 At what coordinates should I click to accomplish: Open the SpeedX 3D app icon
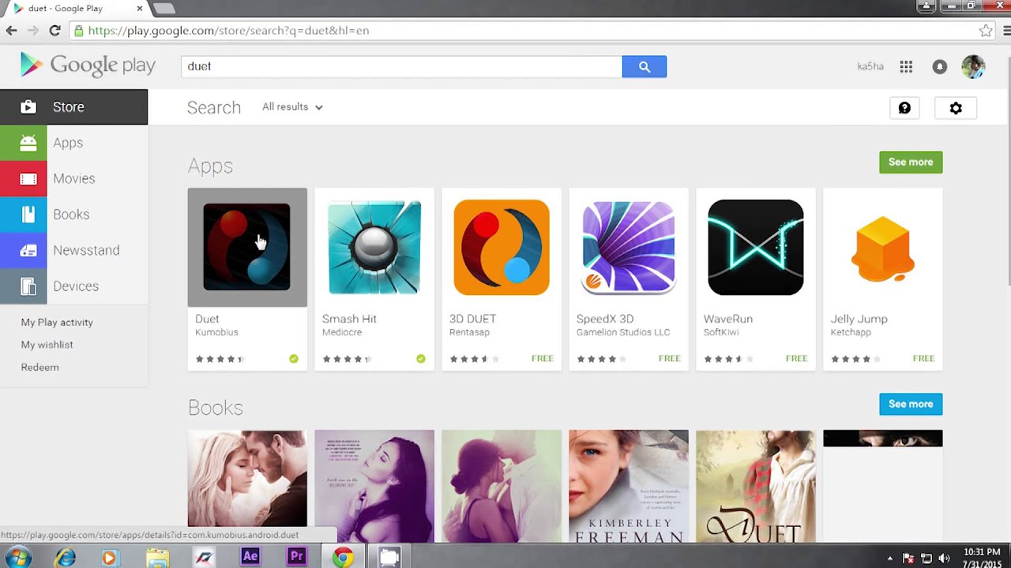click(x=629, y=247)
